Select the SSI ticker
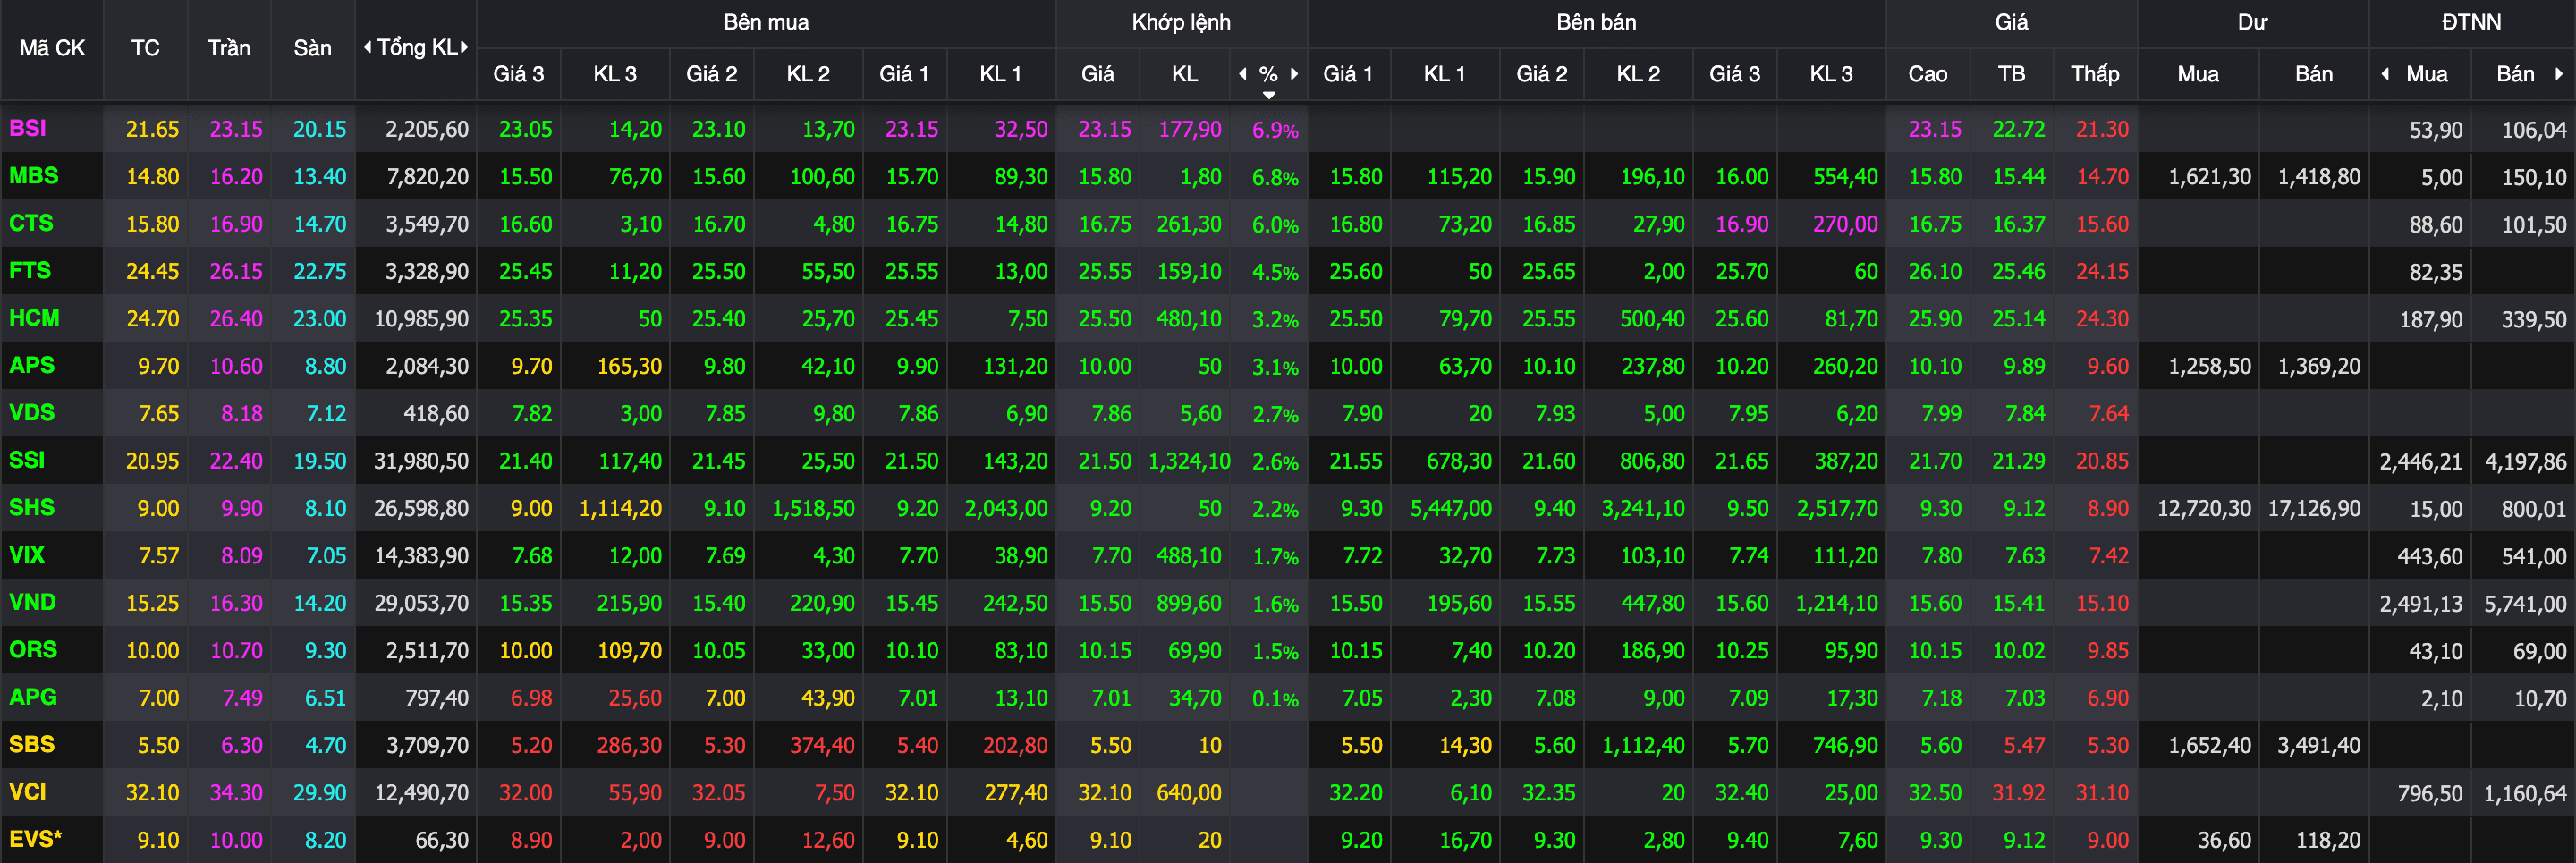The width and height of the screenshot is (2576, 863). (x=27, y=460)
